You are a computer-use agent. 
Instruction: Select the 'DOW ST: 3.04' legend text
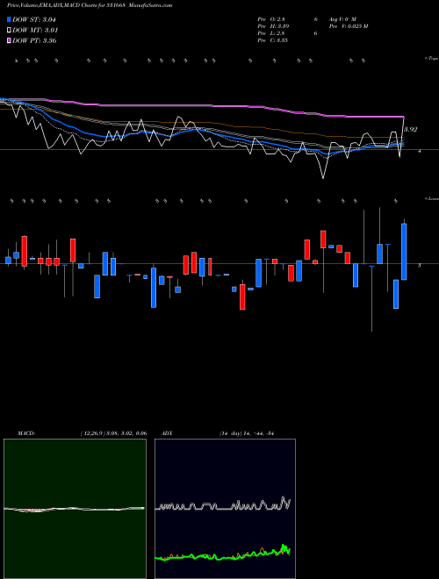pos(34,19)
